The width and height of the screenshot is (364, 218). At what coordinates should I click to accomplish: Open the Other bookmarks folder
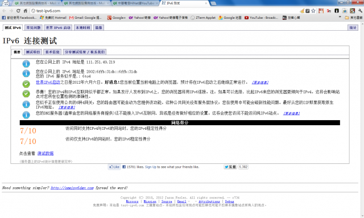(354, 18)
